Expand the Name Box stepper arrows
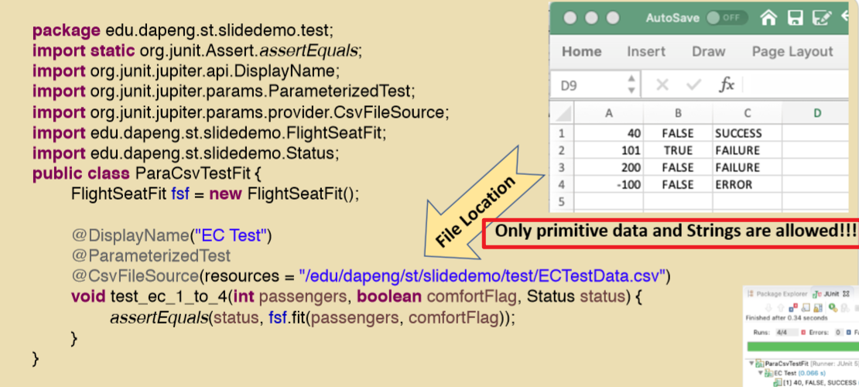 (x=631, y=84)
